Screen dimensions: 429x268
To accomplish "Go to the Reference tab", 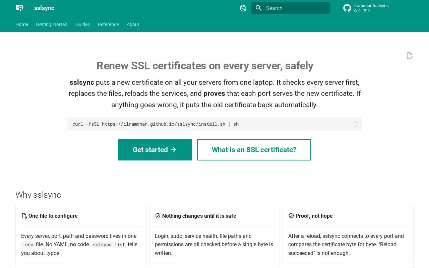I will (x=108, y=24).
